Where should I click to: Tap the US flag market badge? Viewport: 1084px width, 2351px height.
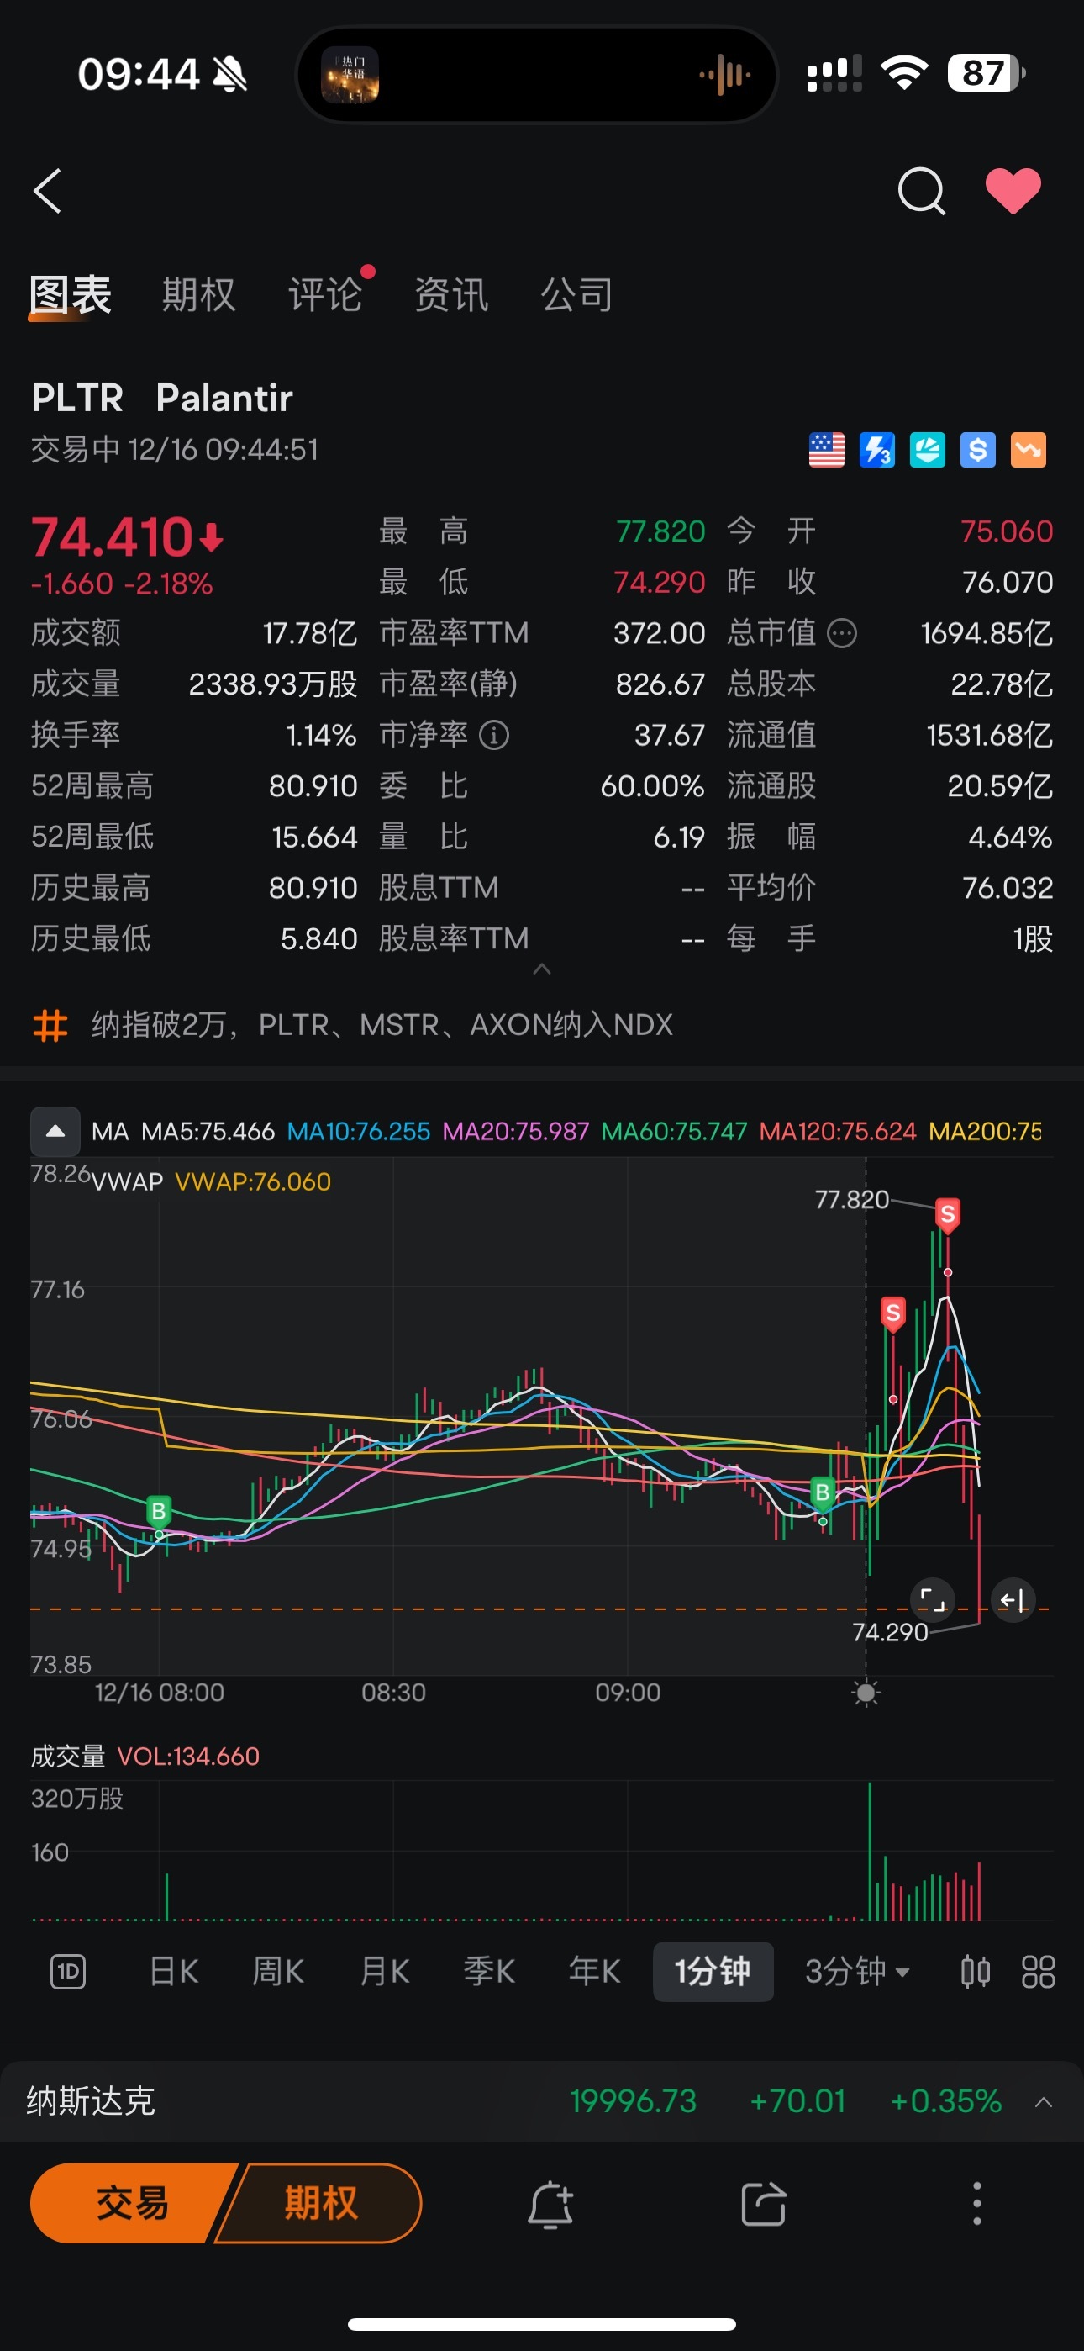point(827,450)
